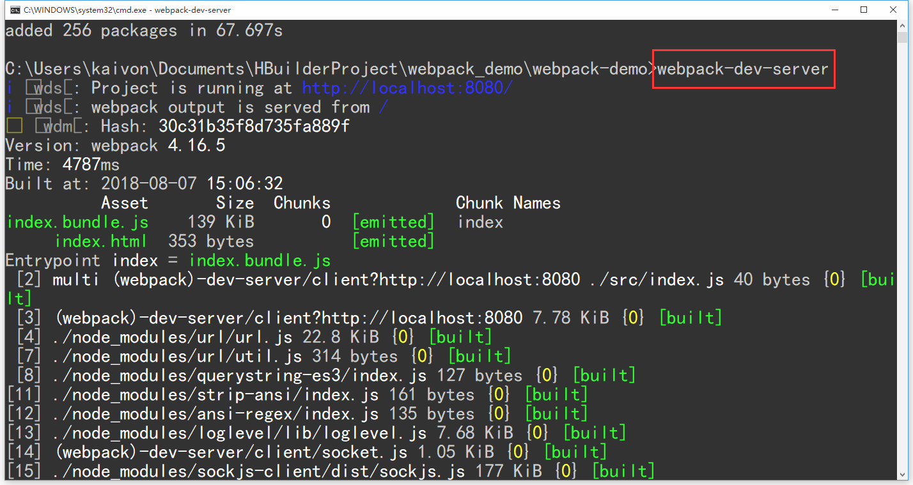Click the cmd.exe icon in title bar
The image size is (913, 485).
coord(14,10)
